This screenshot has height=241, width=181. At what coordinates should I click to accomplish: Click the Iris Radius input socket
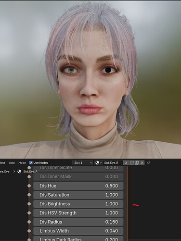point(29,222)
